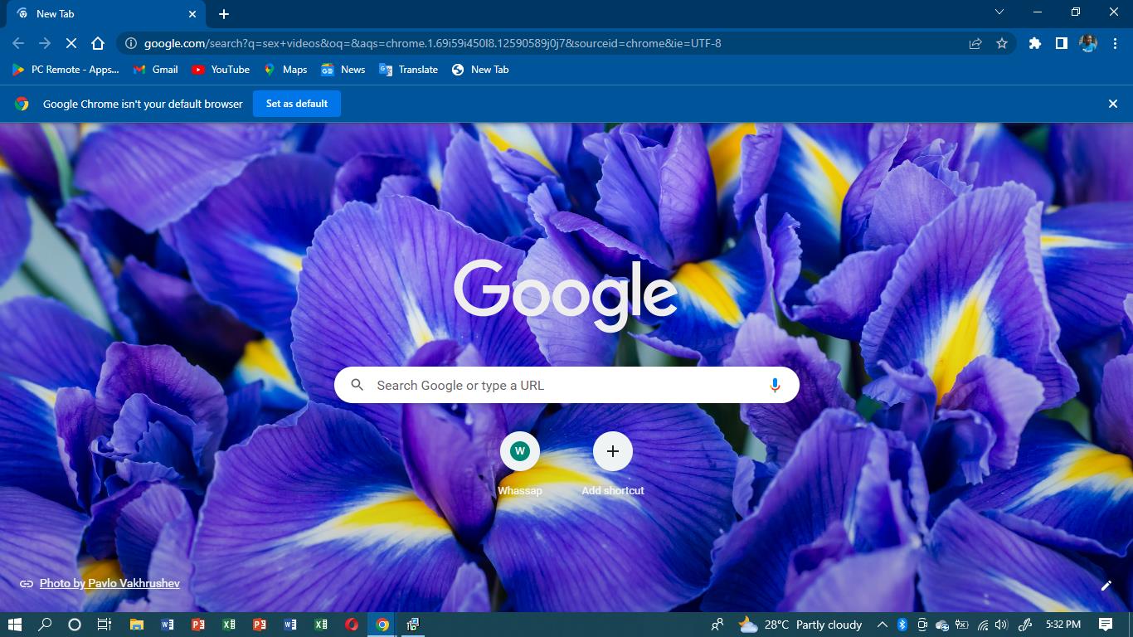Start voice search with the microphone
Image resolution: width=1133 pixels, height=637 pixels.
(x=775, y=386)
